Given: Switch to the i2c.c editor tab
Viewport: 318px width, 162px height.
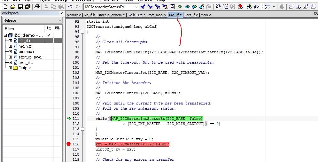Looking at the screenshot, I should (142, 15).
